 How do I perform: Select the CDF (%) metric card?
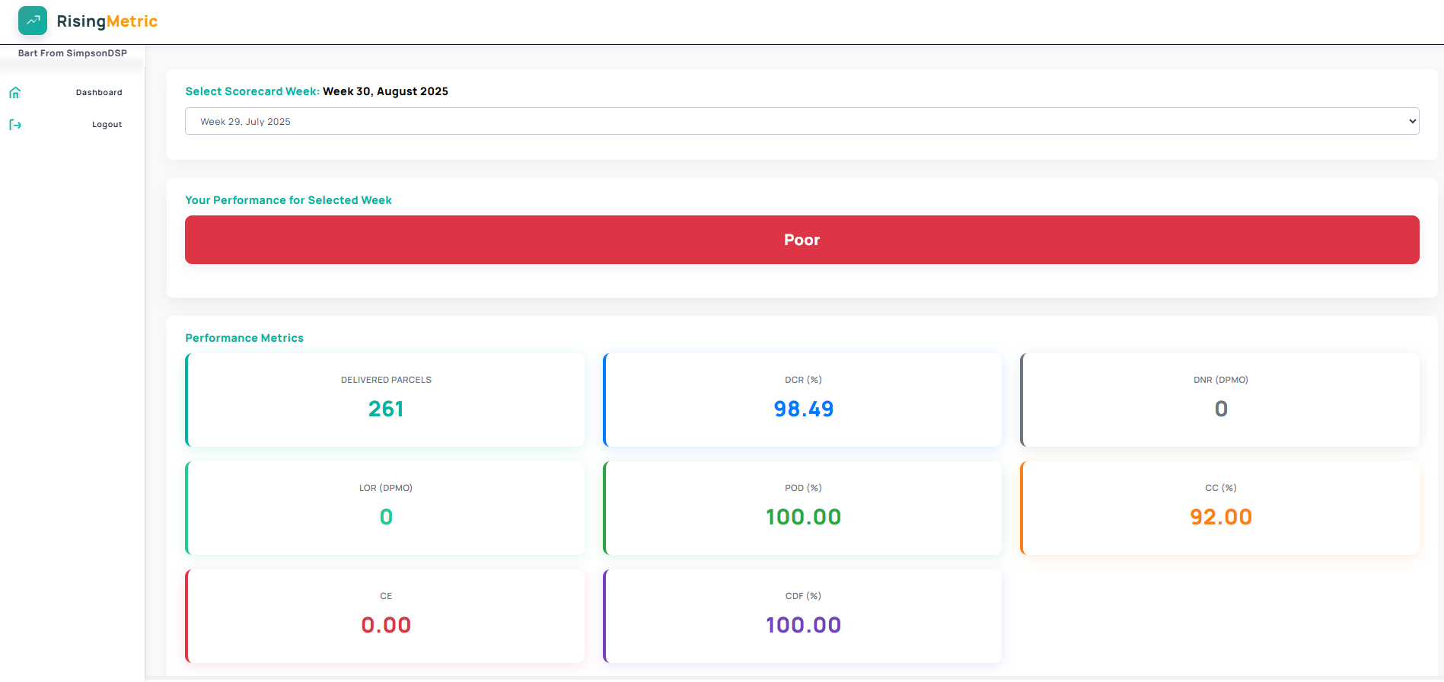803,616
